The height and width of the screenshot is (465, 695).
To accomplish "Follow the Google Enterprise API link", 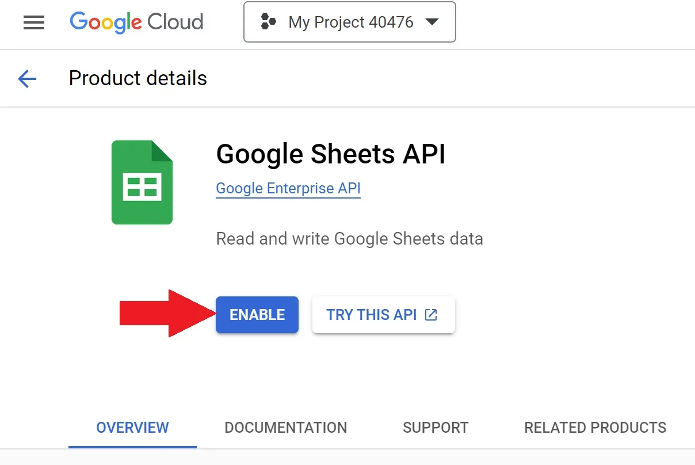I will point(288,188).
